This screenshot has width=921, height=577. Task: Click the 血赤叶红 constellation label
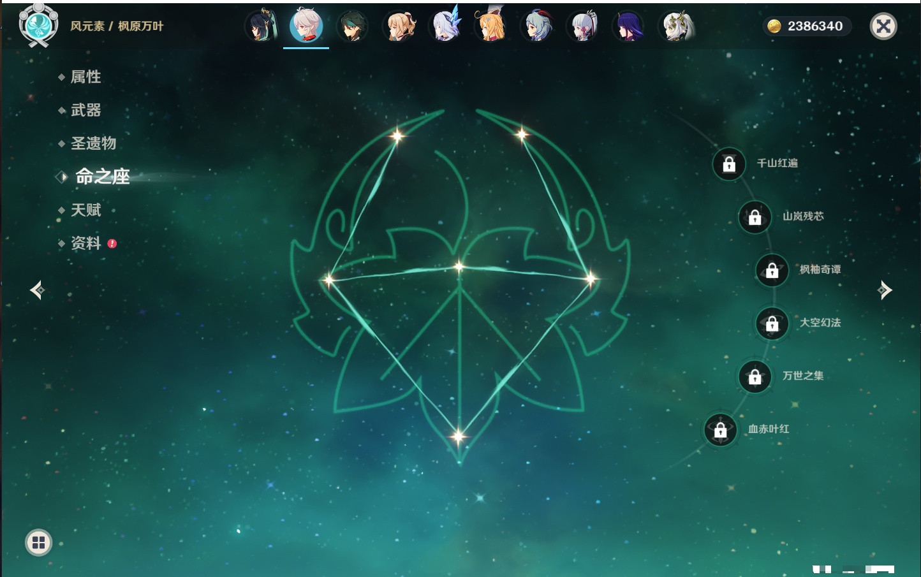coord(769,429)
